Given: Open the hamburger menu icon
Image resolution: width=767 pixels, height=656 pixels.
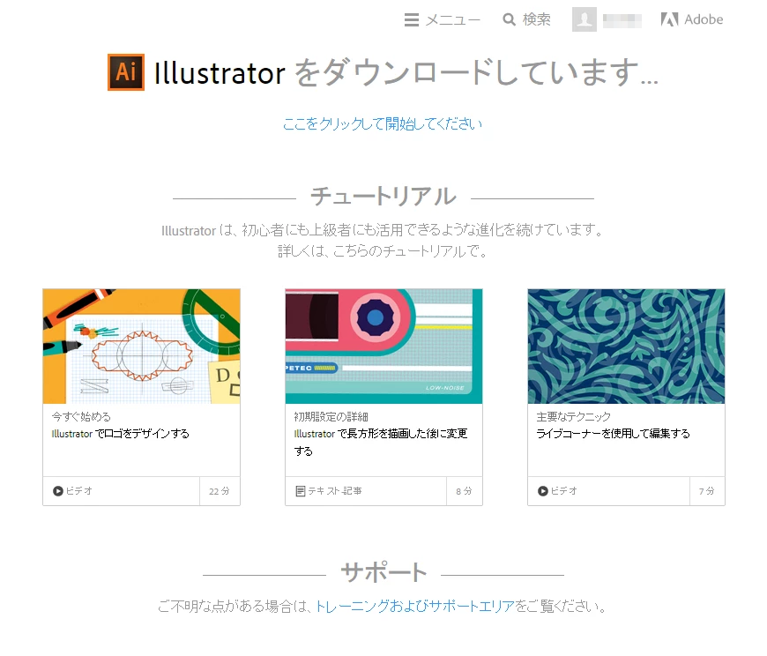Looking at the screenshot, I should pos(412,19).
